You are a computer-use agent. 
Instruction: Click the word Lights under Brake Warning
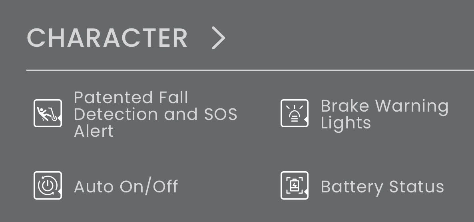346,123
